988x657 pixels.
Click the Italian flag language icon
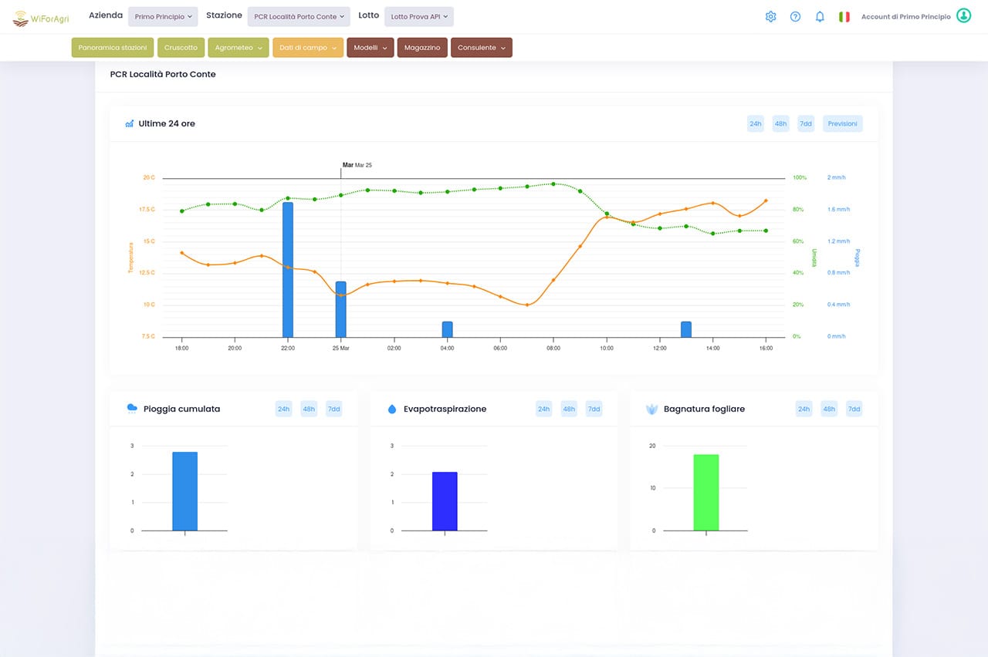pyautogui.click(x=844, y=16)
